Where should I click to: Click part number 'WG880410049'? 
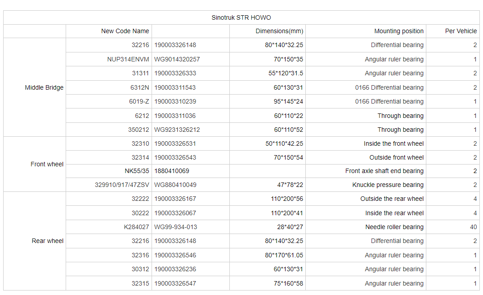click(x=175, y=185)
